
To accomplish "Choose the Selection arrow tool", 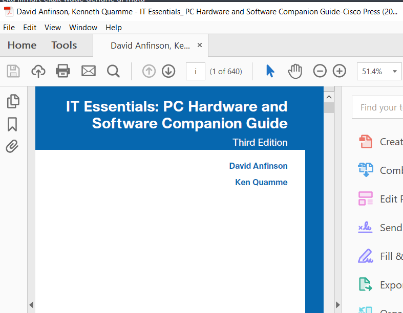I will (x=270, y=71).
